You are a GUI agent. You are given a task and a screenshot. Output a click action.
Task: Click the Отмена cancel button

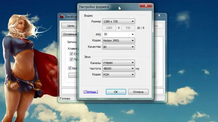pyautogui.click(x=138, y=92)
